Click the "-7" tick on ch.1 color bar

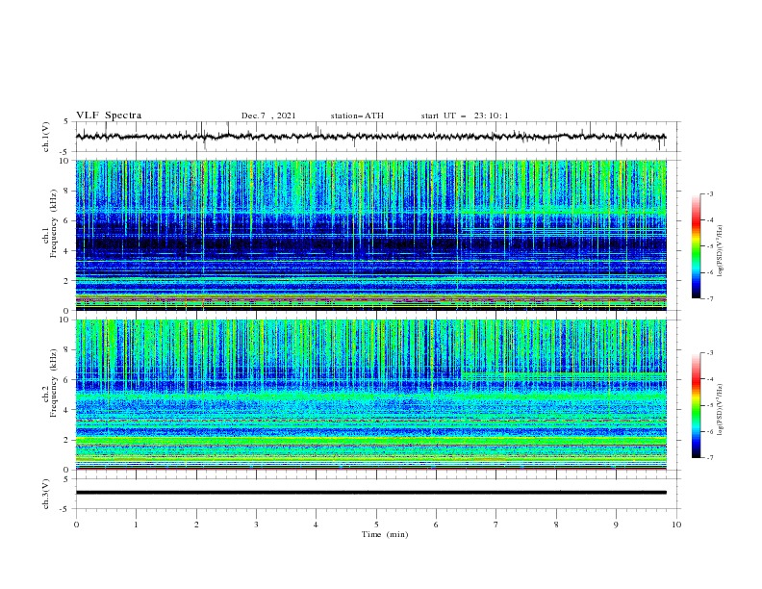[x=710, y=298]
